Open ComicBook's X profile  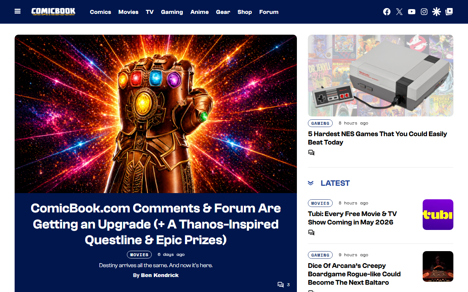(x=399, y=12)
